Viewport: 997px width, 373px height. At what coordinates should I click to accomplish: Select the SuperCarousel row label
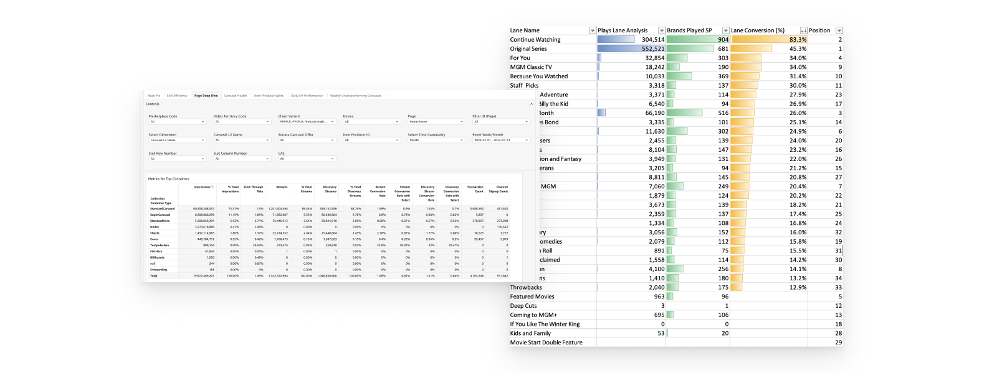pyautogui.click(x=160, y=215)
